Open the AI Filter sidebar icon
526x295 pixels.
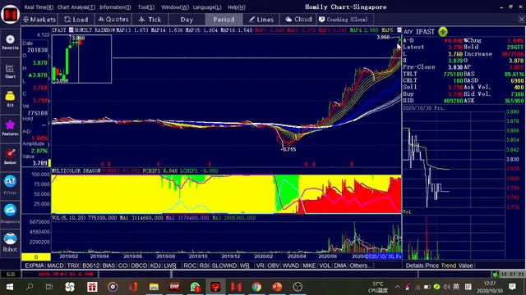tap(10, 184)
